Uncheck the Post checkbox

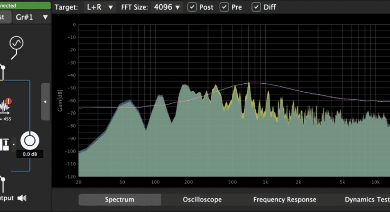[192, 7]
